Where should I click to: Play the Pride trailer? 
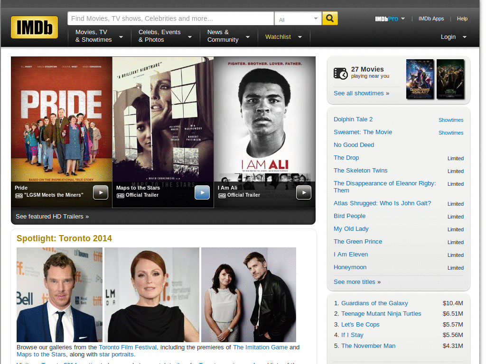[x=101, y=192]
